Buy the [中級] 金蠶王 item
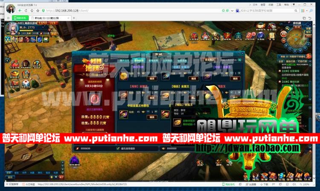The width and height of the screenshot is (320, 191). coord(235,79)
